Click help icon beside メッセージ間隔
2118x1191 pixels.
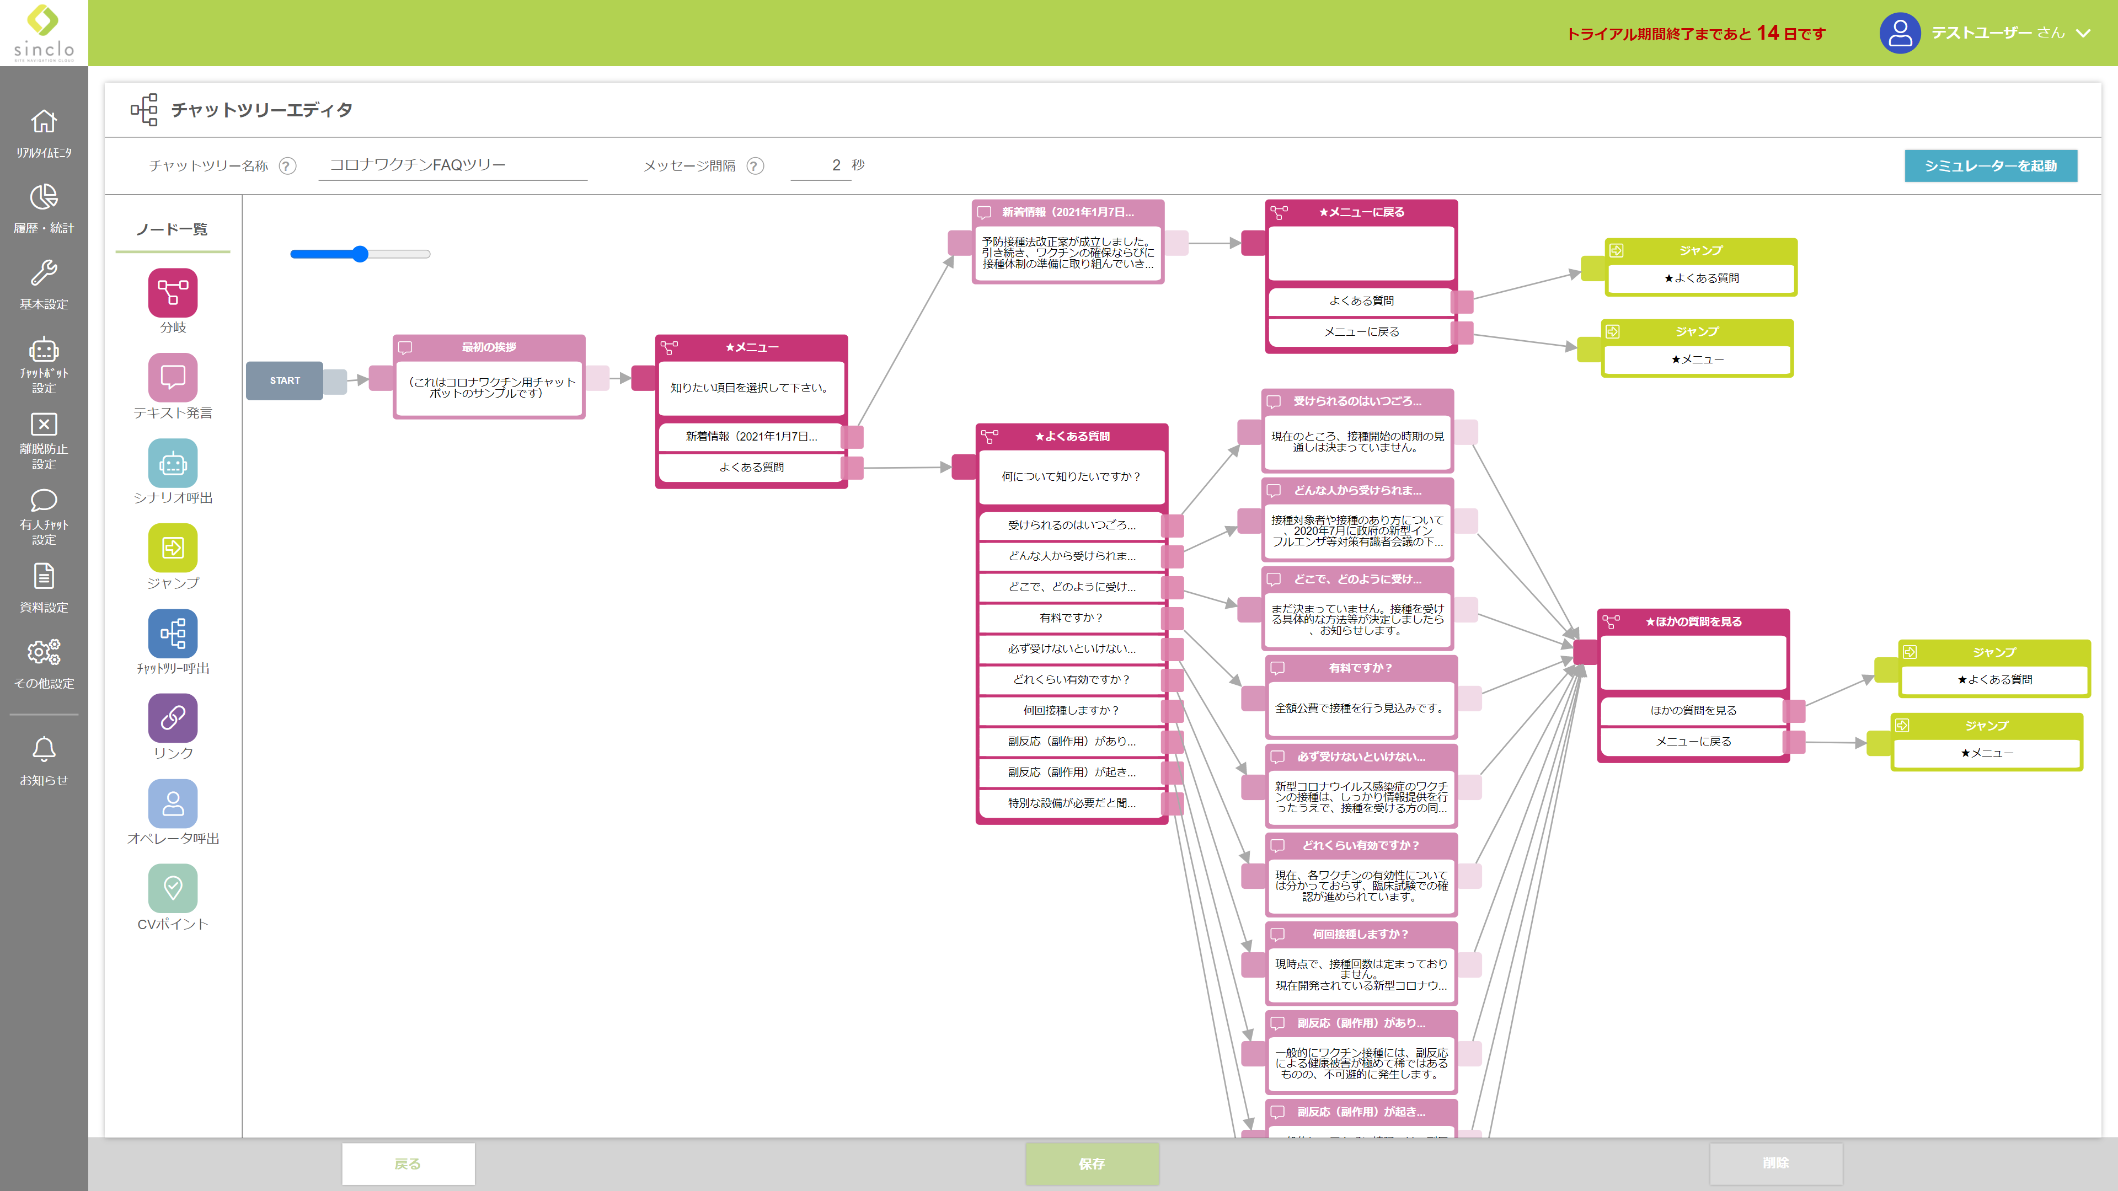point(755,166)
